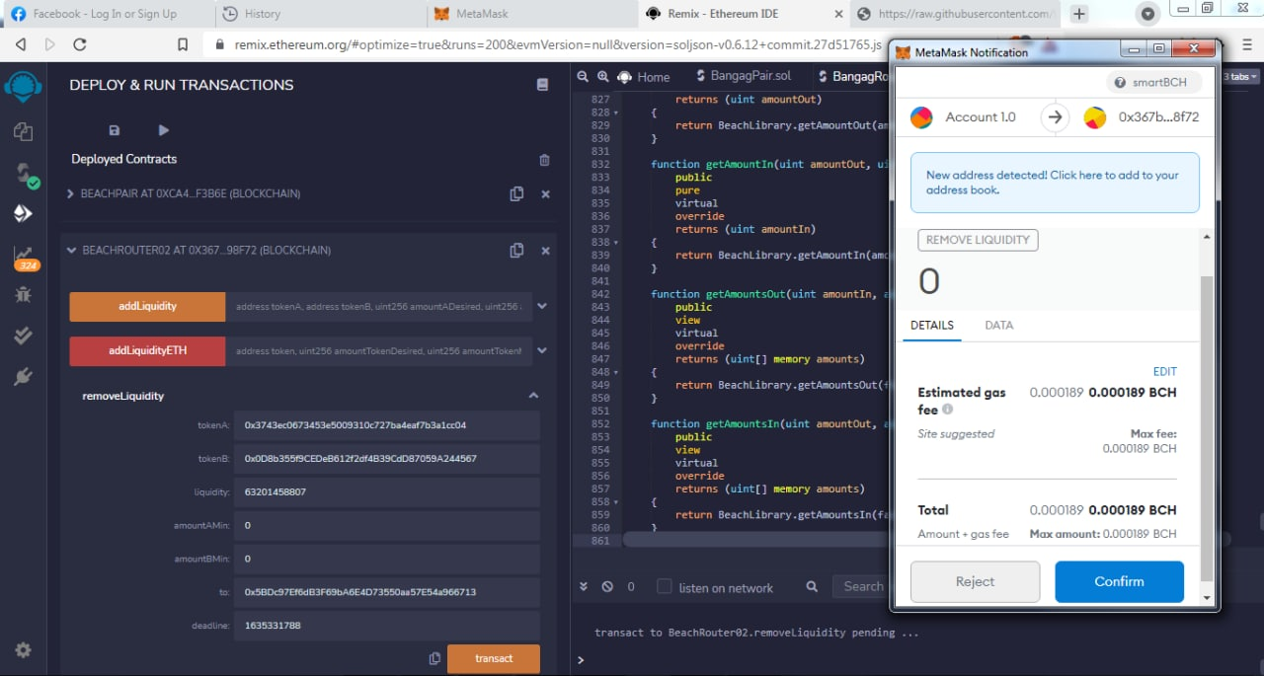
Task: Open the File explorers sidebar icon
Action: tap(23, 132)
